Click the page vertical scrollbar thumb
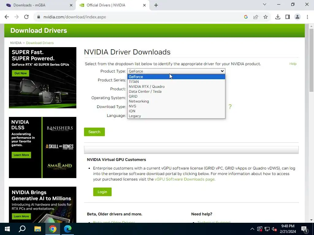The width and height of the screenshot is (314, 235). pos(312,60)
